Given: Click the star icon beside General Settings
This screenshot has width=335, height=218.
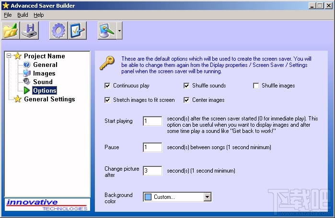Looking at the screenshot, I should [x=18, y=99].
